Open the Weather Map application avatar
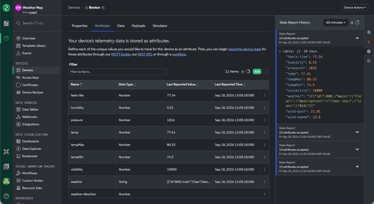This screenshot has width=374, height=204. [x=18, y=7]
